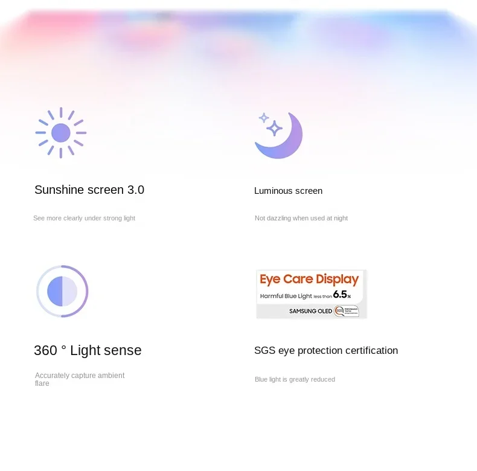Click 'Blue light is greatly reduced' text
The image size is (477, 471).
tap(295, 379)
